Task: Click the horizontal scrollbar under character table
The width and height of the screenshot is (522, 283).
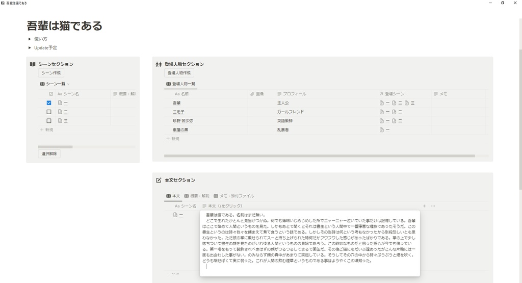Action: (320, 156)
